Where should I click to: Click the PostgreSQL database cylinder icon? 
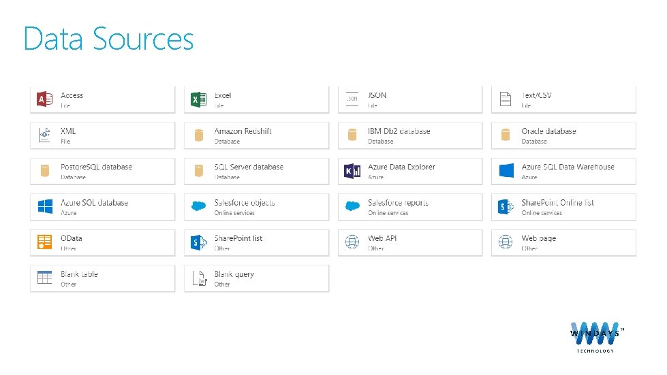45,171
